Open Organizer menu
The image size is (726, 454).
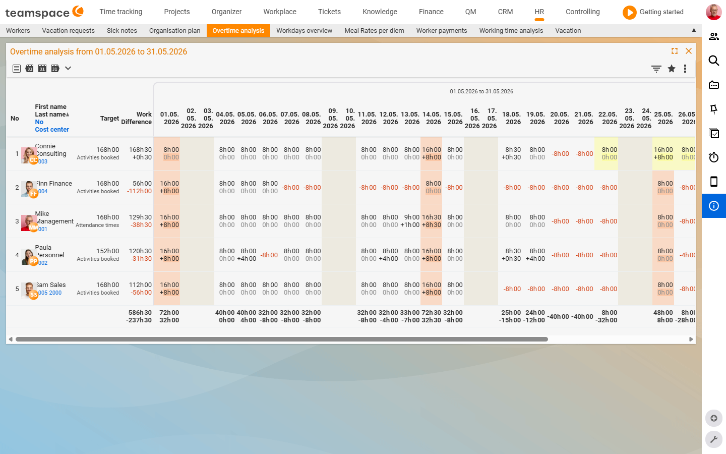coord(226,12)
